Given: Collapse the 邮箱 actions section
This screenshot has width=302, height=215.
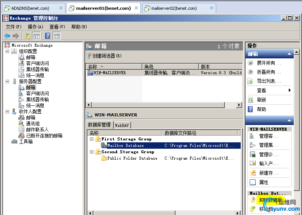Looking at the screenshot, I should point(289,54).
